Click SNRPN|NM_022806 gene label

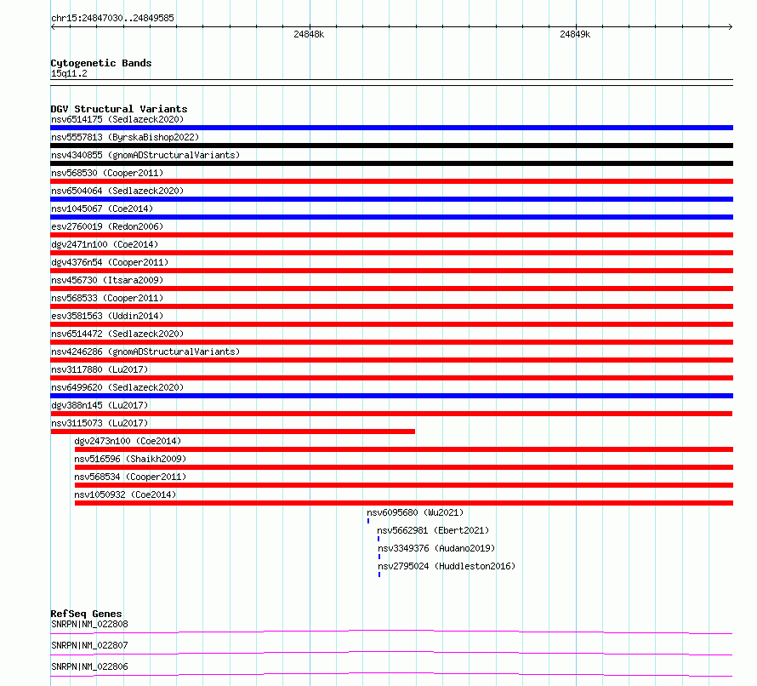(x=89, y=666)
